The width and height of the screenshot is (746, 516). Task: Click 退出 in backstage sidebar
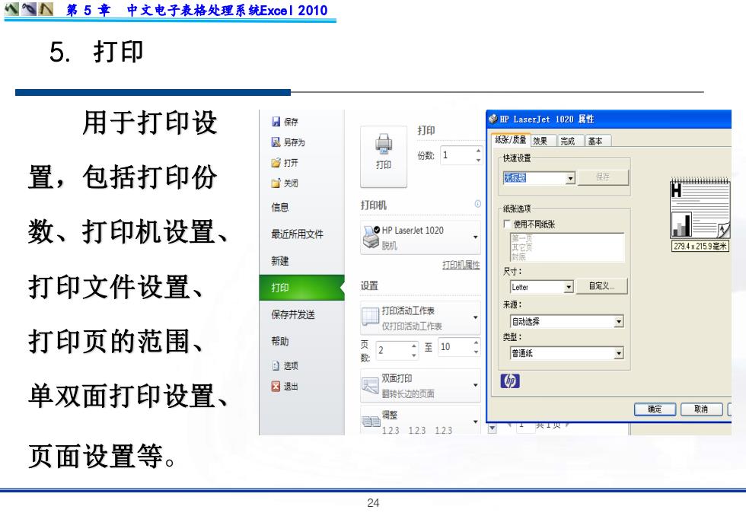(x=291, y=386)
